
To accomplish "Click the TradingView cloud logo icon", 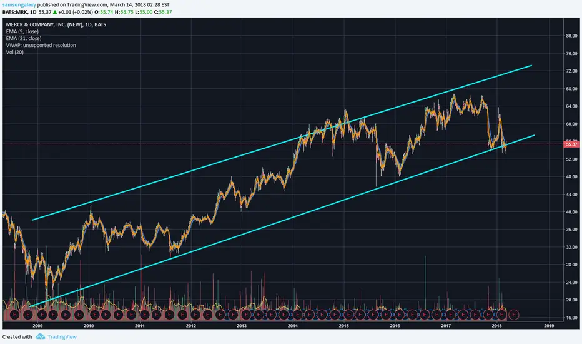I will (40, 336).
